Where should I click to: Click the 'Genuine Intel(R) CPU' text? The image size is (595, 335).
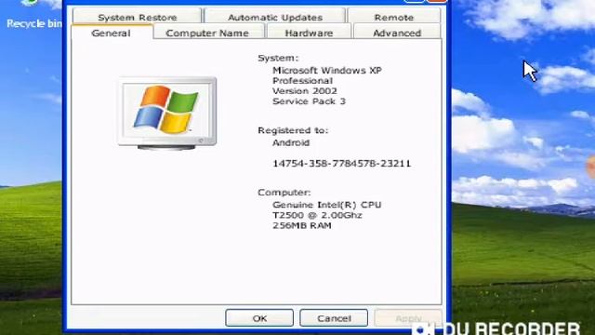click(326, 205)
